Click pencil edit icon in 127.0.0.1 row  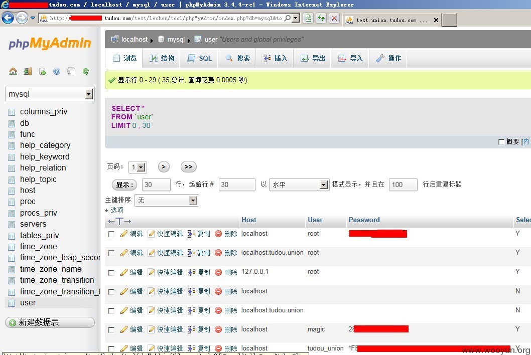click(124, 272)
